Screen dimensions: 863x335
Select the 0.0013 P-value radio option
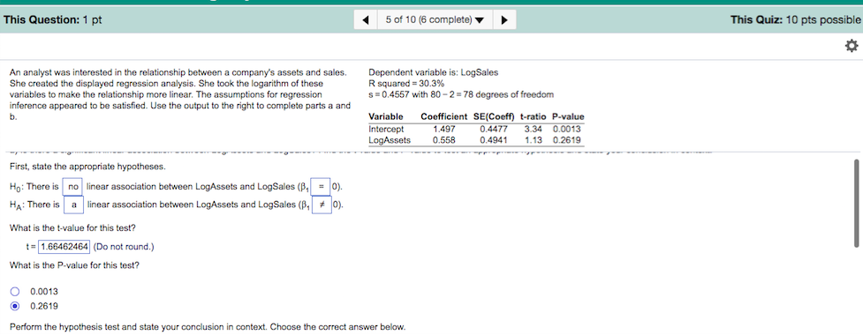15,292
